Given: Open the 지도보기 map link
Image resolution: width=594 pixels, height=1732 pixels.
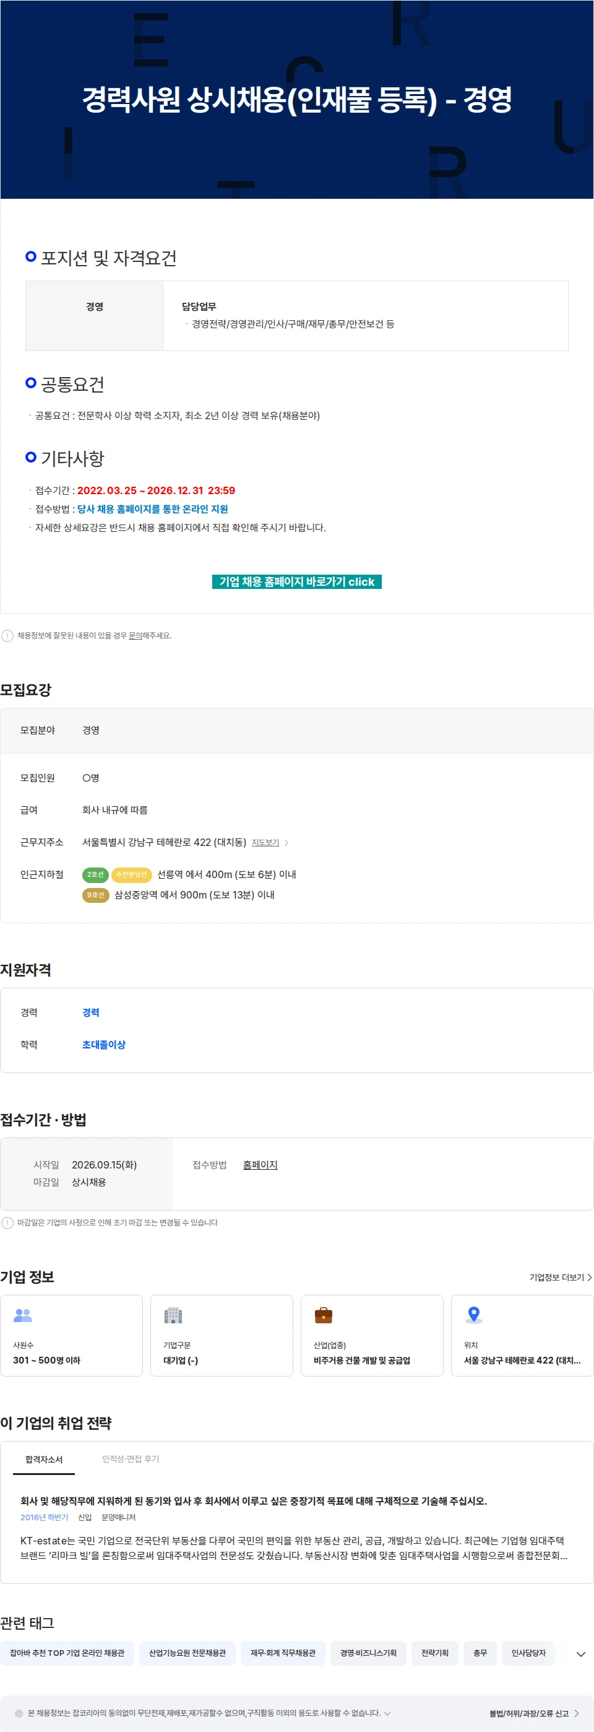Looking at the screenshot, I should click(x=265, y=842).
